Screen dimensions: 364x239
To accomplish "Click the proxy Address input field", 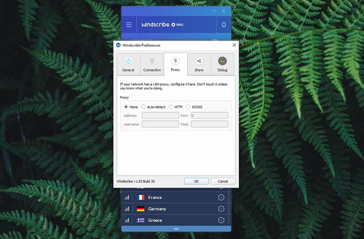I will (160, 116).
